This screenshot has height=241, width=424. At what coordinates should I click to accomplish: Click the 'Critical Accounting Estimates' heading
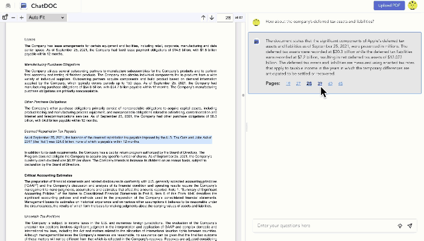48,175
